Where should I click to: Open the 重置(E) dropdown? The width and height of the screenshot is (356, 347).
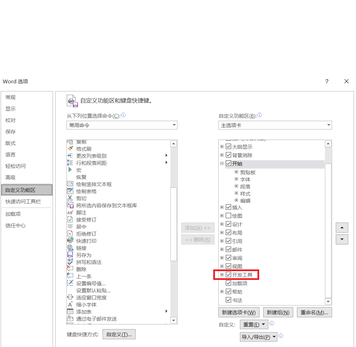pos(254,324)
